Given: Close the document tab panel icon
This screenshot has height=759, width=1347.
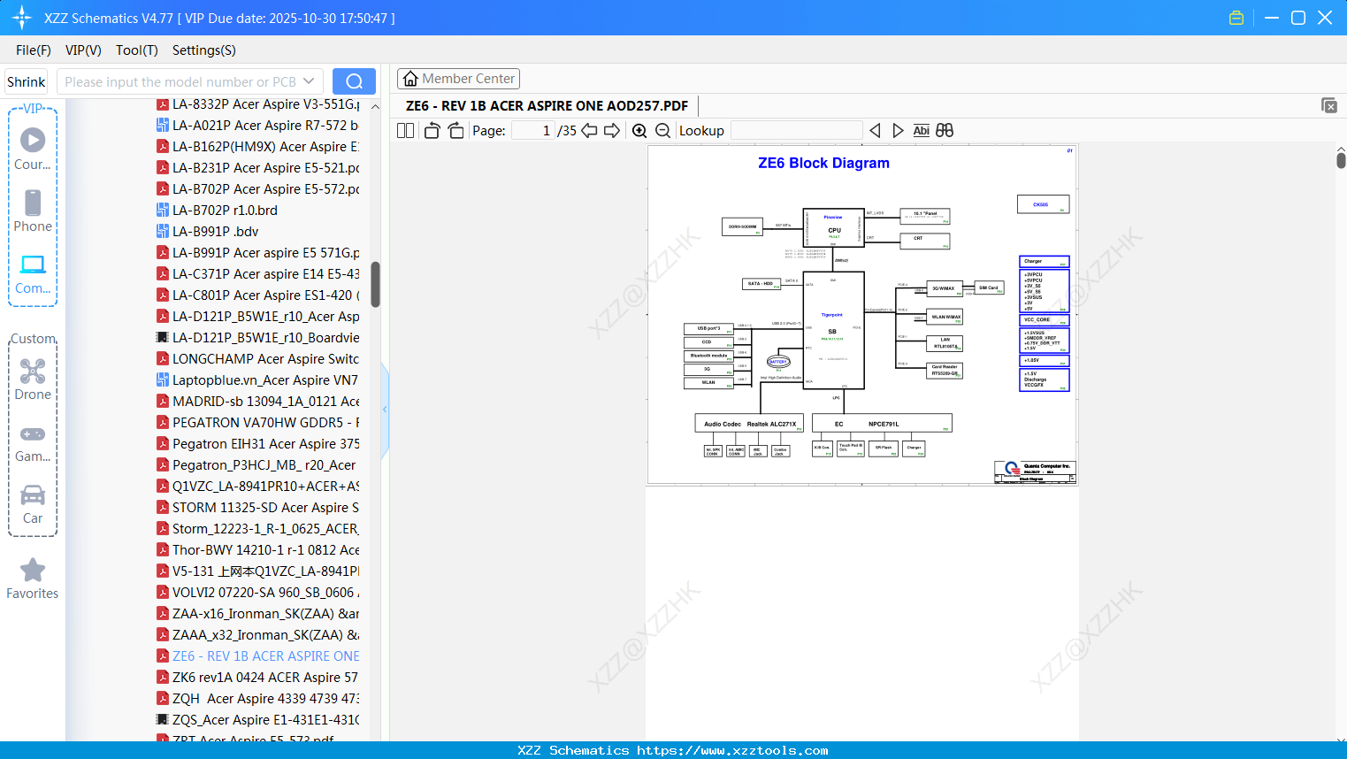Looking at the screenshot, I should 1328,105.
